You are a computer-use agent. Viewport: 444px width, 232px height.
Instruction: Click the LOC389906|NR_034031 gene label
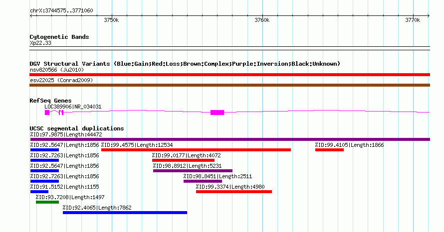(73, 107)
